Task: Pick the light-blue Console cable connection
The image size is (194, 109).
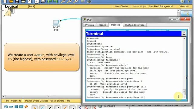Action: 42,107
